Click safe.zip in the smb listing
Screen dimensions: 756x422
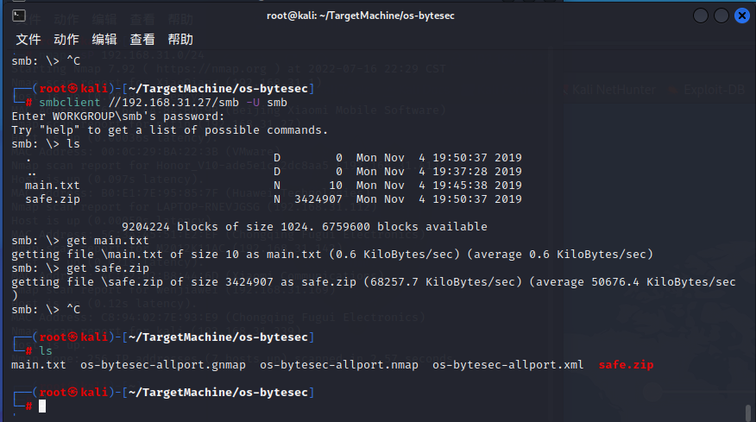[52, 199]
